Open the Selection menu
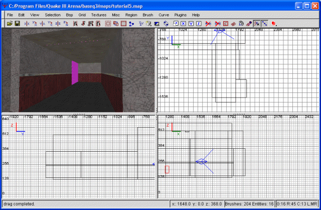Viewport: 321px width, 210px height. (53, 15)
